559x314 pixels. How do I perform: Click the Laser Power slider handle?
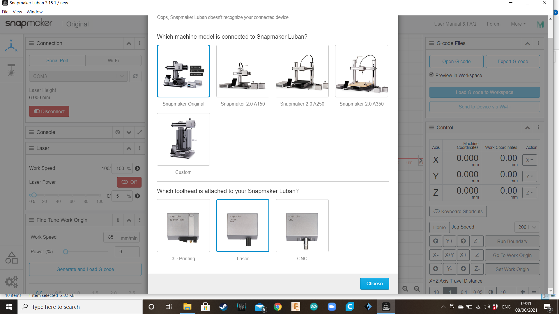click(x=34, y=195)
